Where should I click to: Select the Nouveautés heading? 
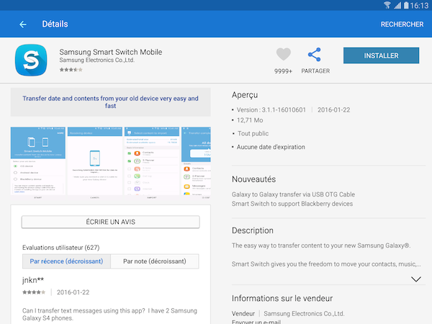[253, 179]
